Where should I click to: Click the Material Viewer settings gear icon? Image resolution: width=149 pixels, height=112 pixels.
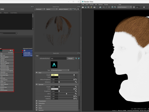coord(78,9)
